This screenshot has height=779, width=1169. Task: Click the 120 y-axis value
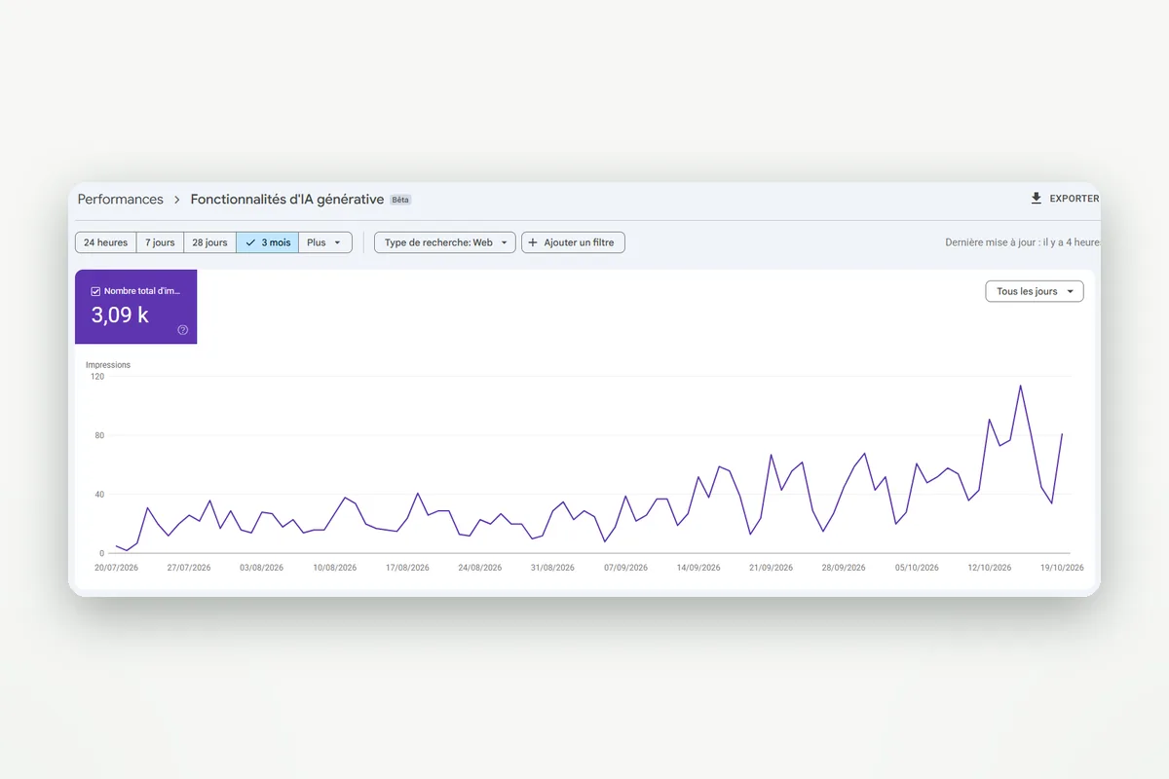[96, 376]
